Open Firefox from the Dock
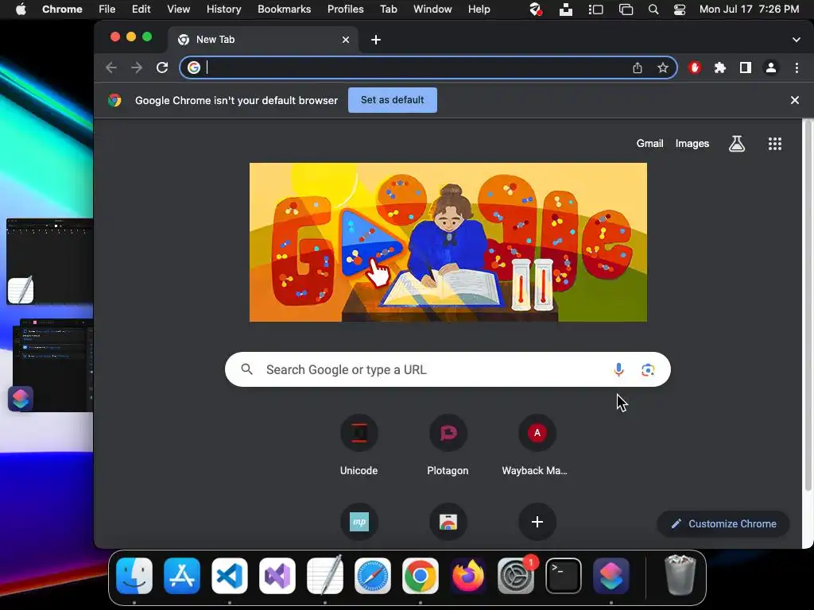This screenshot has width=814, height=610. point(467,576)
